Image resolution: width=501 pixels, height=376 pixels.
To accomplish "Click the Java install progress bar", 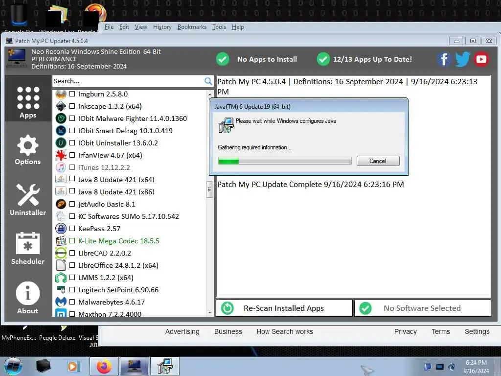I will 285,161.
